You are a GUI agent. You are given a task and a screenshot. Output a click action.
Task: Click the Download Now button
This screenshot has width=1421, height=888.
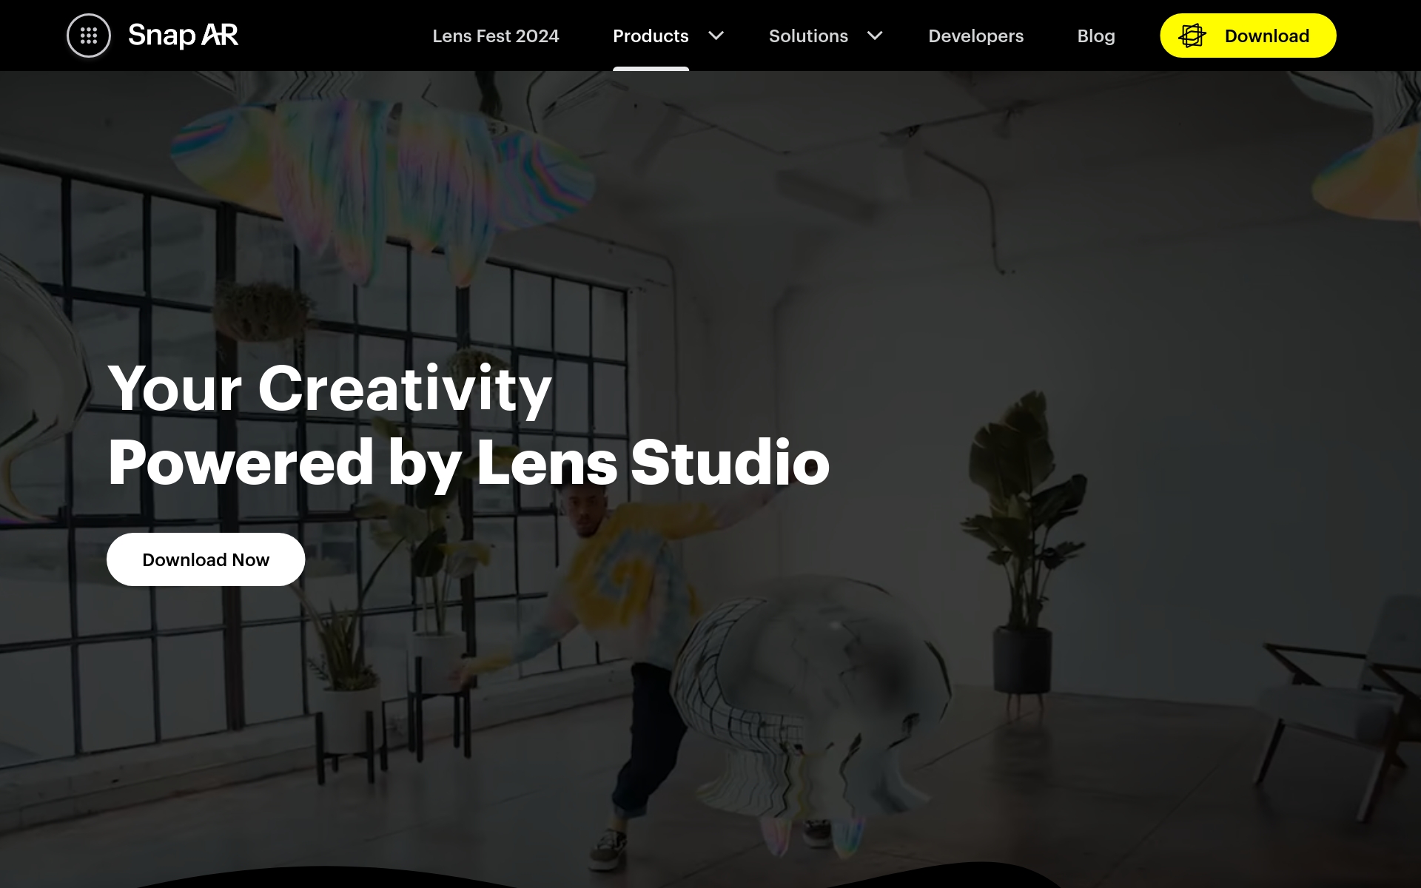click(206, 559)
